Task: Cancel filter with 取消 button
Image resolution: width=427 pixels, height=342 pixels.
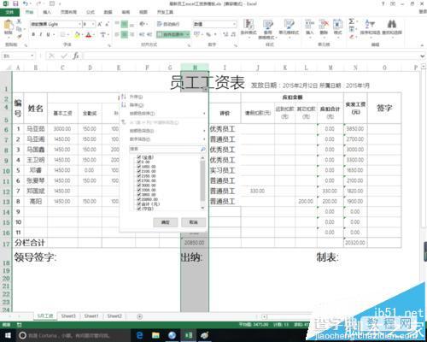Action: [193, 222]
